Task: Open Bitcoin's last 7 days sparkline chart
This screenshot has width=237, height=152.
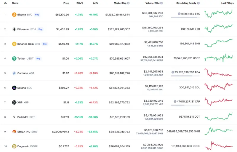Action: click(x=219, y=14)
